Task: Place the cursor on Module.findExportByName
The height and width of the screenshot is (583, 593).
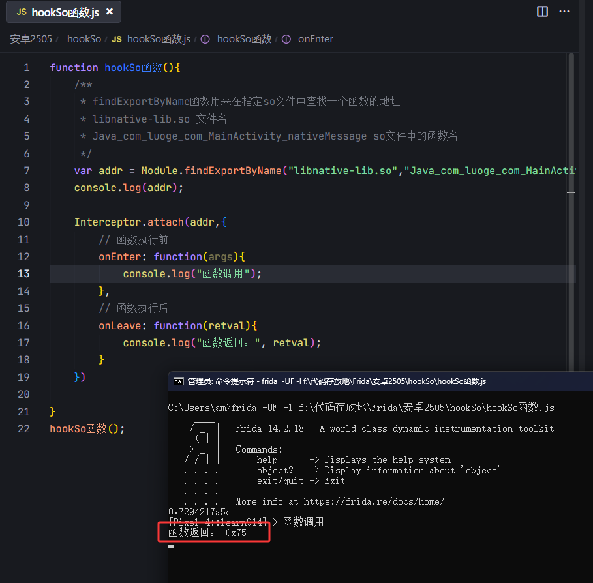Action: (211, 170)
